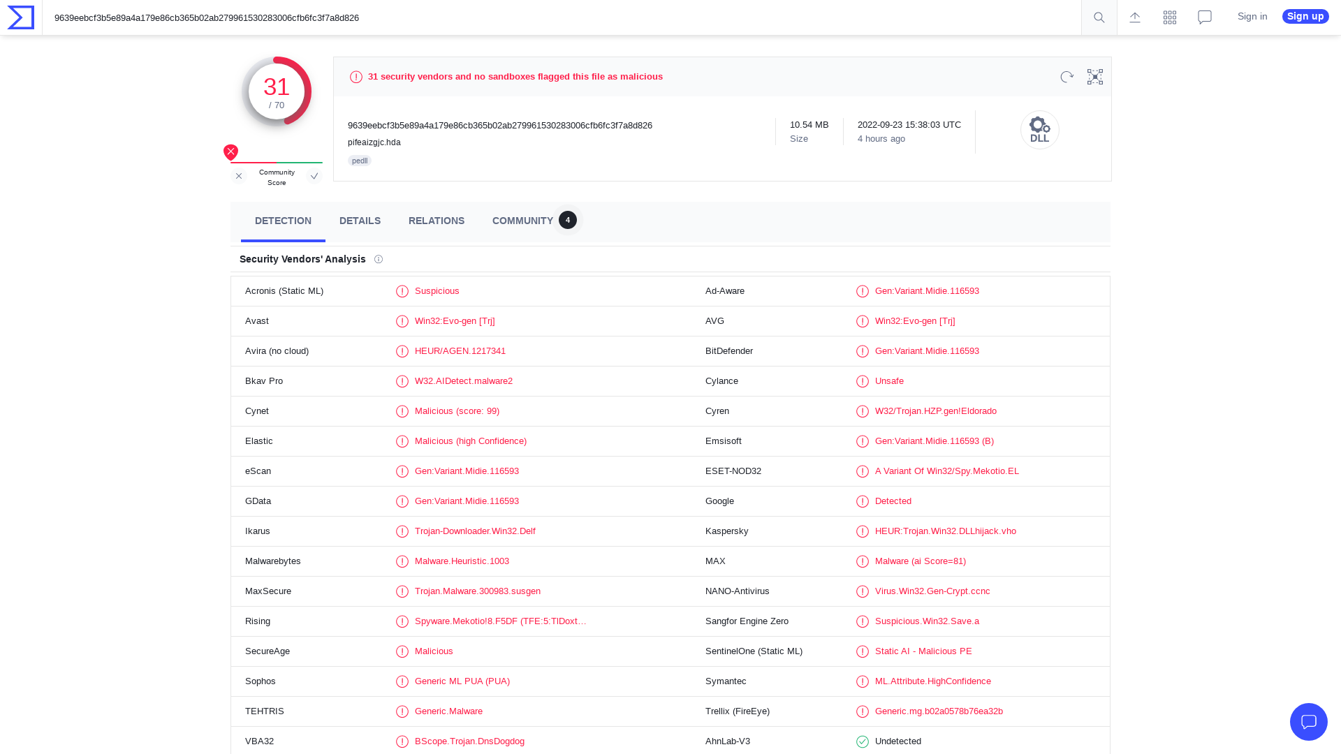Open the Security Vendors' Analysis info tooltip
The width and height of the screenshot is (1341, 754).
click(x=378, y=259)
